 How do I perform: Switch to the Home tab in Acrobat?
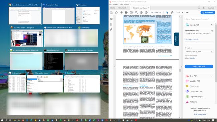point(113,8)
